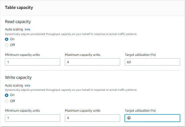Screen dimensions: 185x127
Task: Click Auto scaling label in Read capacity
Action: (x=14, y=29)
